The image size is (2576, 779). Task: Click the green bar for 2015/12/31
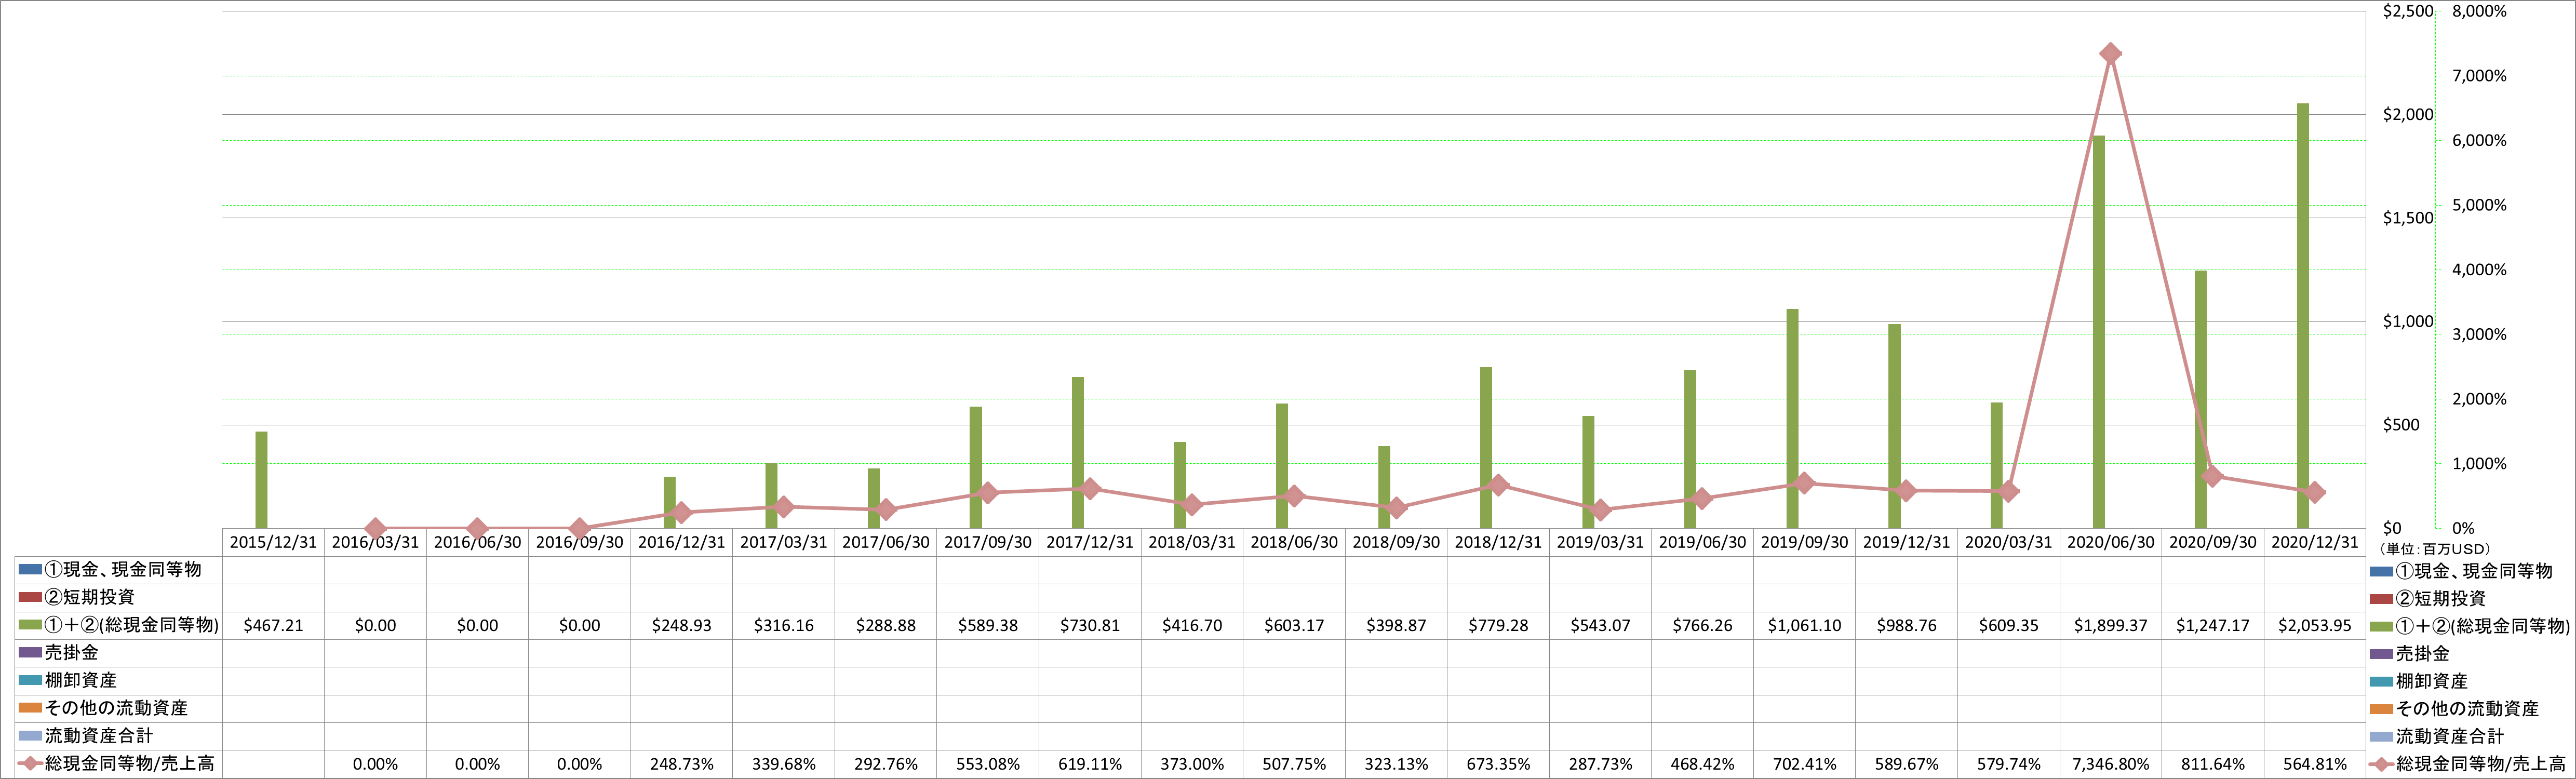point(261,480)
